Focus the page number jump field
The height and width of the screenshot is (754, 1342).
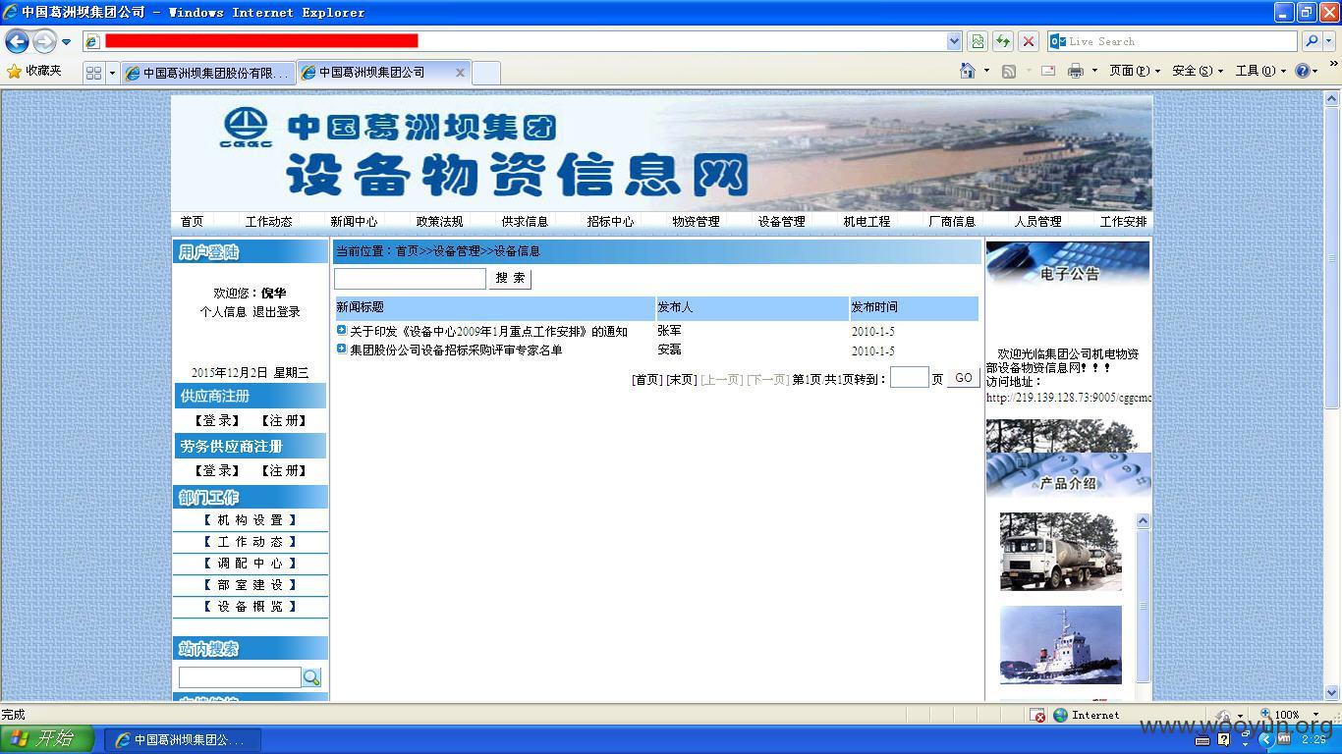[909, 378]
